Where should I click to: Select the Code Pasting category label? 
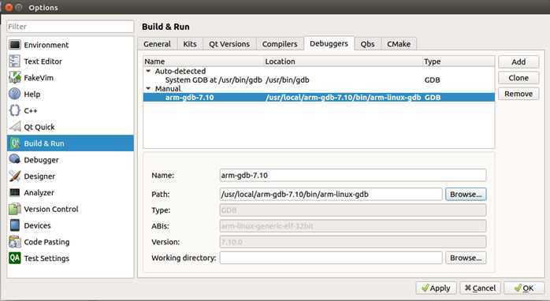click(x=46, y=242)
